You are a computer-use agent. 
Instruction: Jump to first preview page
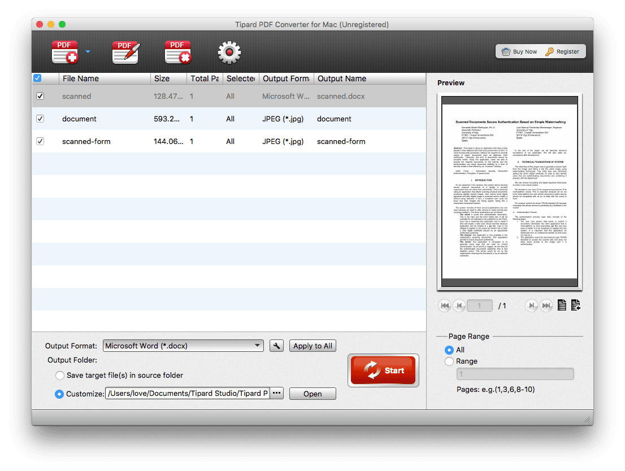tap(445, 306)
